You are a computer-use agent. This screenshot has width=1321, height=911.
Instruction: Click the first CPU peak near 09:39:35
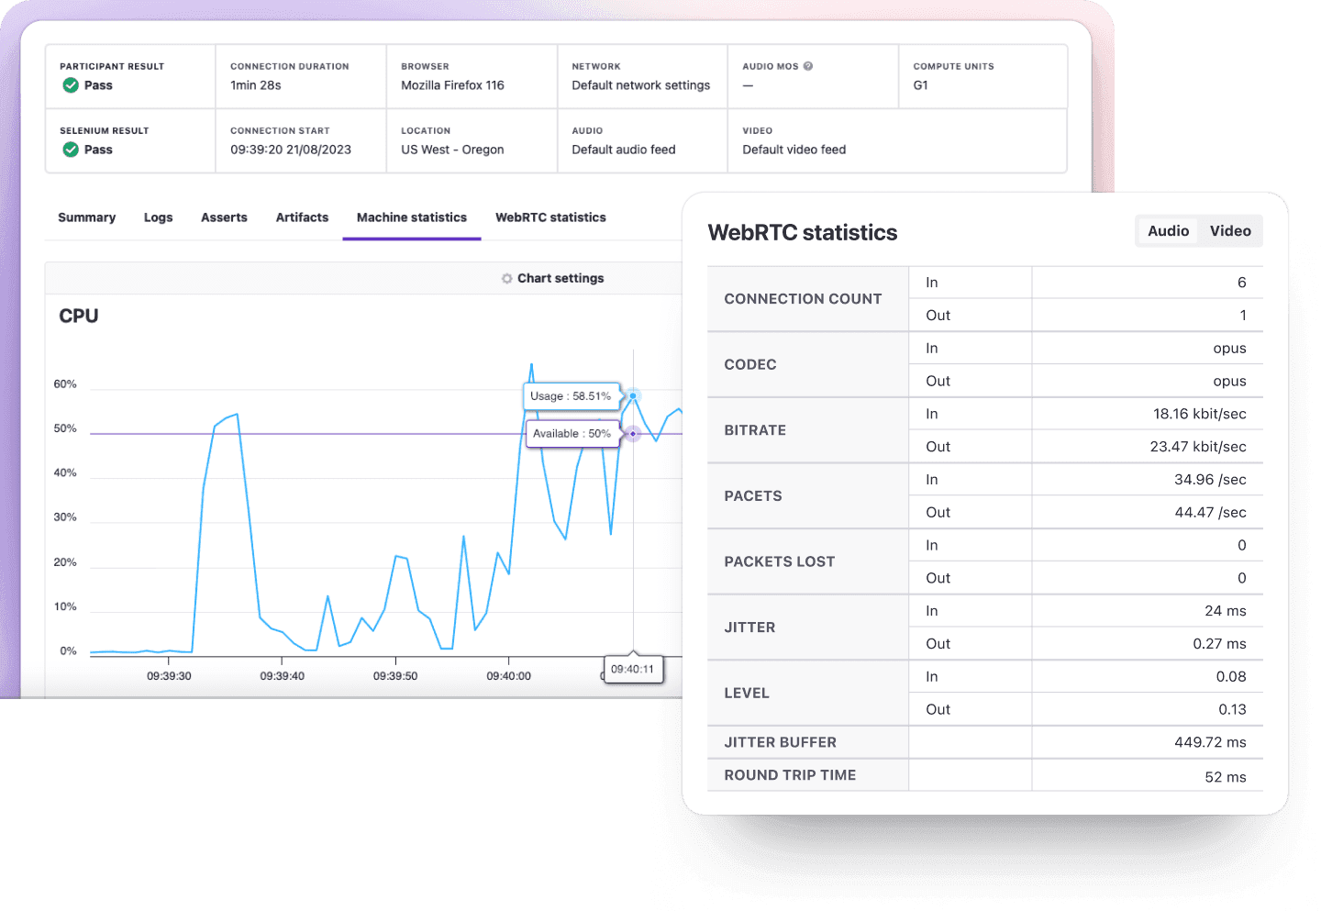coord(237,415)
